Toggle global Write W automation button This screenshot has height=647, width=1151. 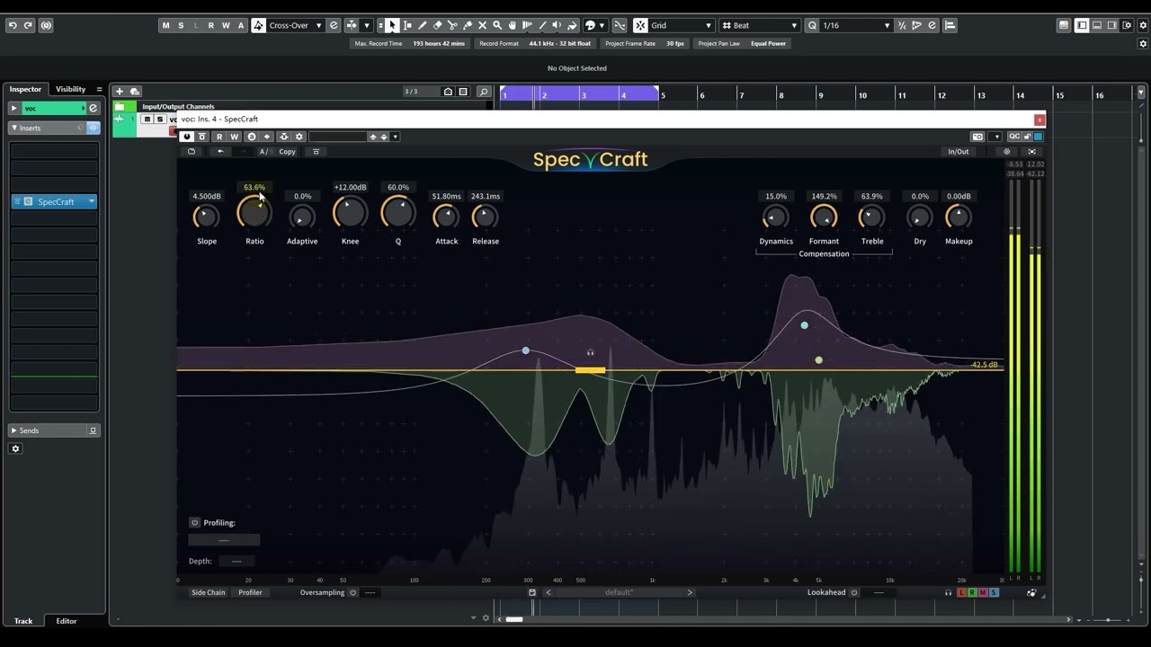click(x=226, y=25)
